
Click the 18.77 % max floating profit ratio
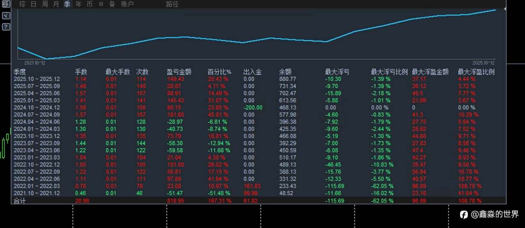[x=468, y=179]
